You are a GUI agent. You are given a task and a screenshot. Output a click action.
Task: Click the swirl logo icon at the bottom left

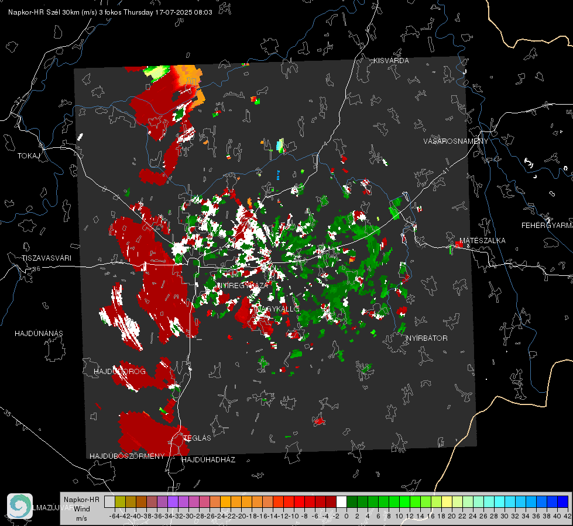[20, 506]
